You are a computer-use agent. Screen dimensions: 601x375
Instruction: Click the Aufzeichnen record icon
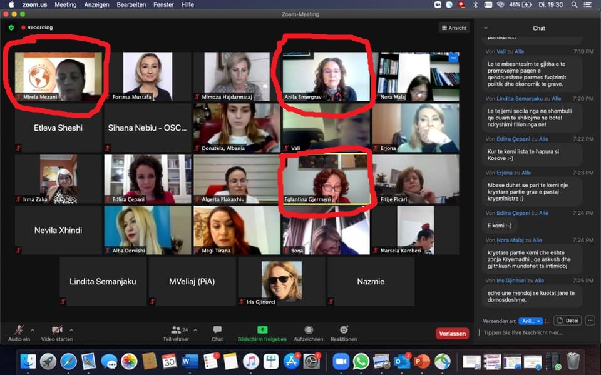[308, 330]
